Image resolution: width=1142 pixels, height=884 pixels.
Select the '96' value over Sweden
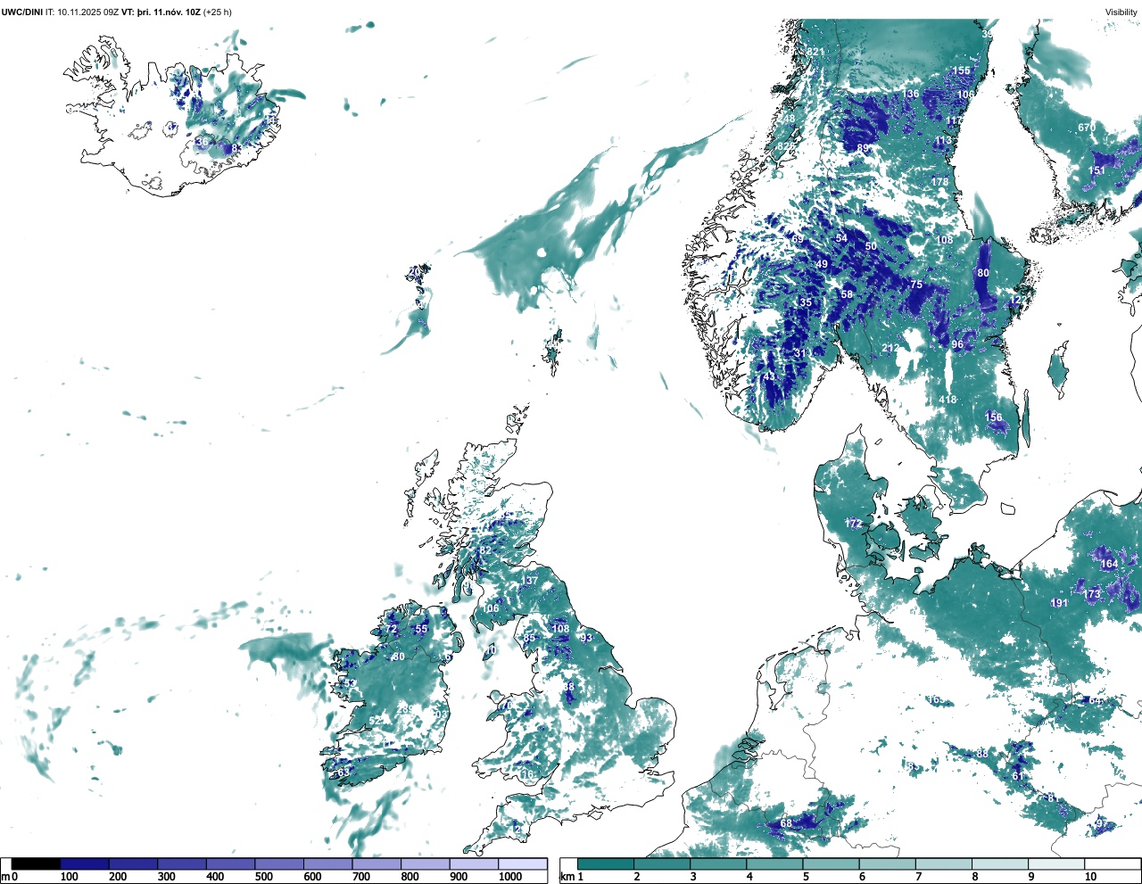click(x=957, y=344)
